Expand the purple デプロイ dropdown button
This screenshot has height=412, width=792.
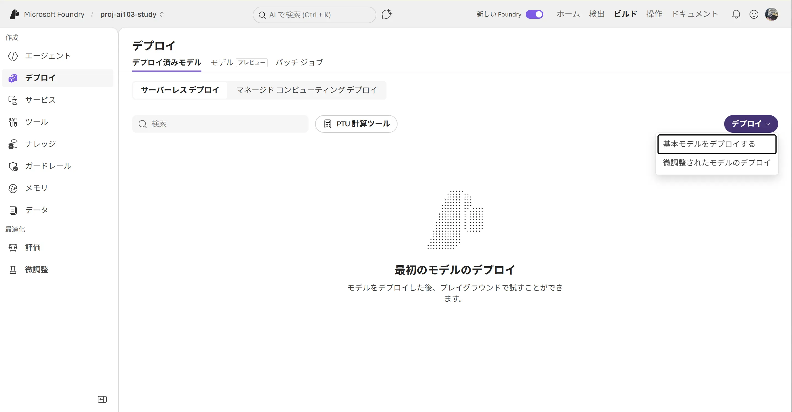pos(751,124)
